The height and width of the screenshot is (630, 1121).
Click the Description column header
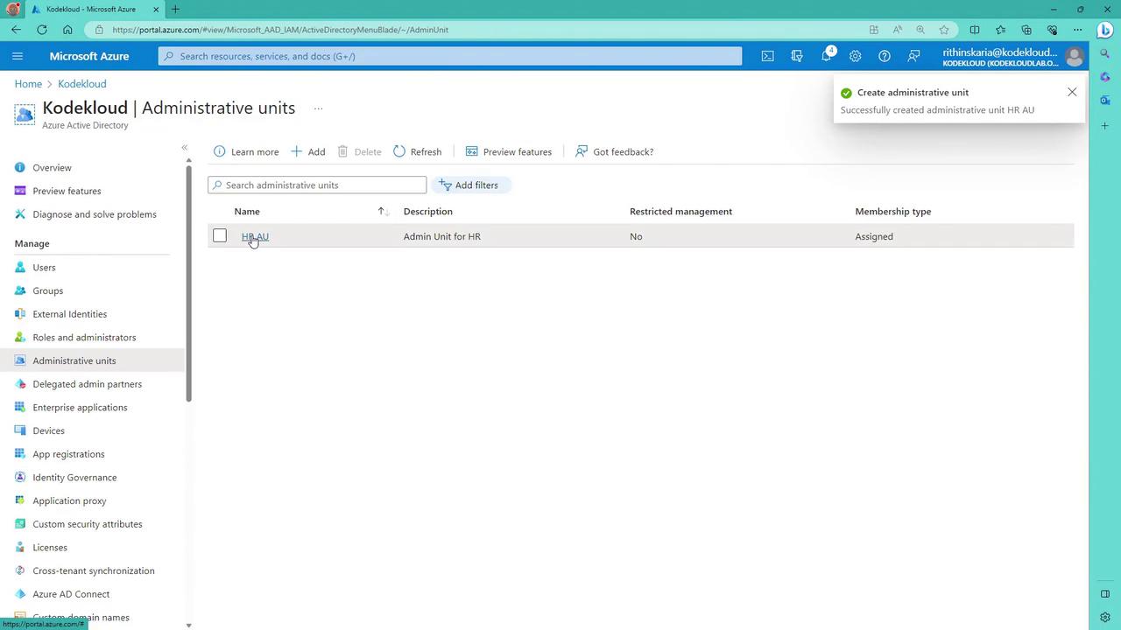pos(428,211)
